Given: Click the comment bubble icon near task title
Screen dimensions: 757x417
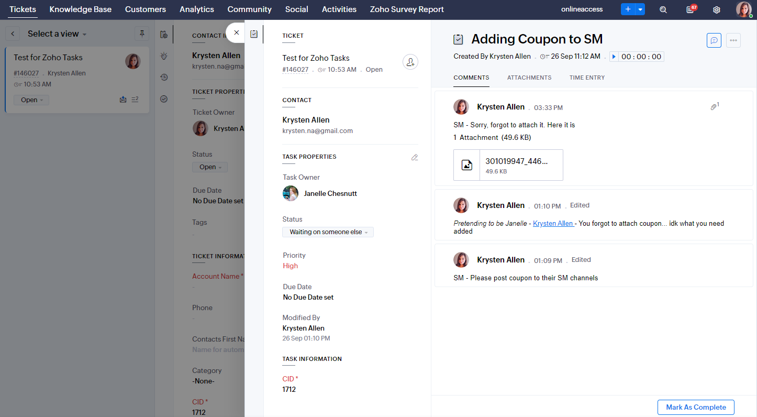Looking at the screenshot, I should (714, 40).
